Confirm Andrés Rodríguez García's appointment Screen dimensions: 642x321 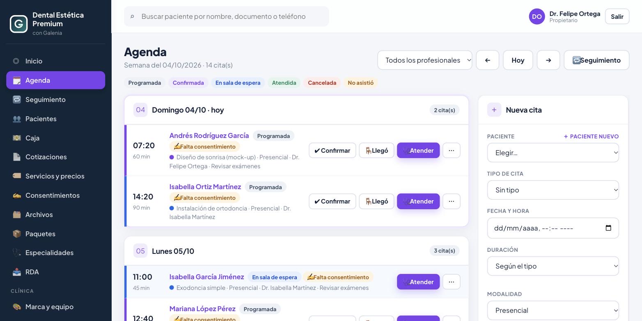(x=332, y=150)
